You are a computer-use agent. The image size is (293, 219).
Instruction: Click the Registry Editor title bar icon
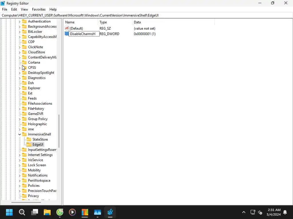(3, 3)
